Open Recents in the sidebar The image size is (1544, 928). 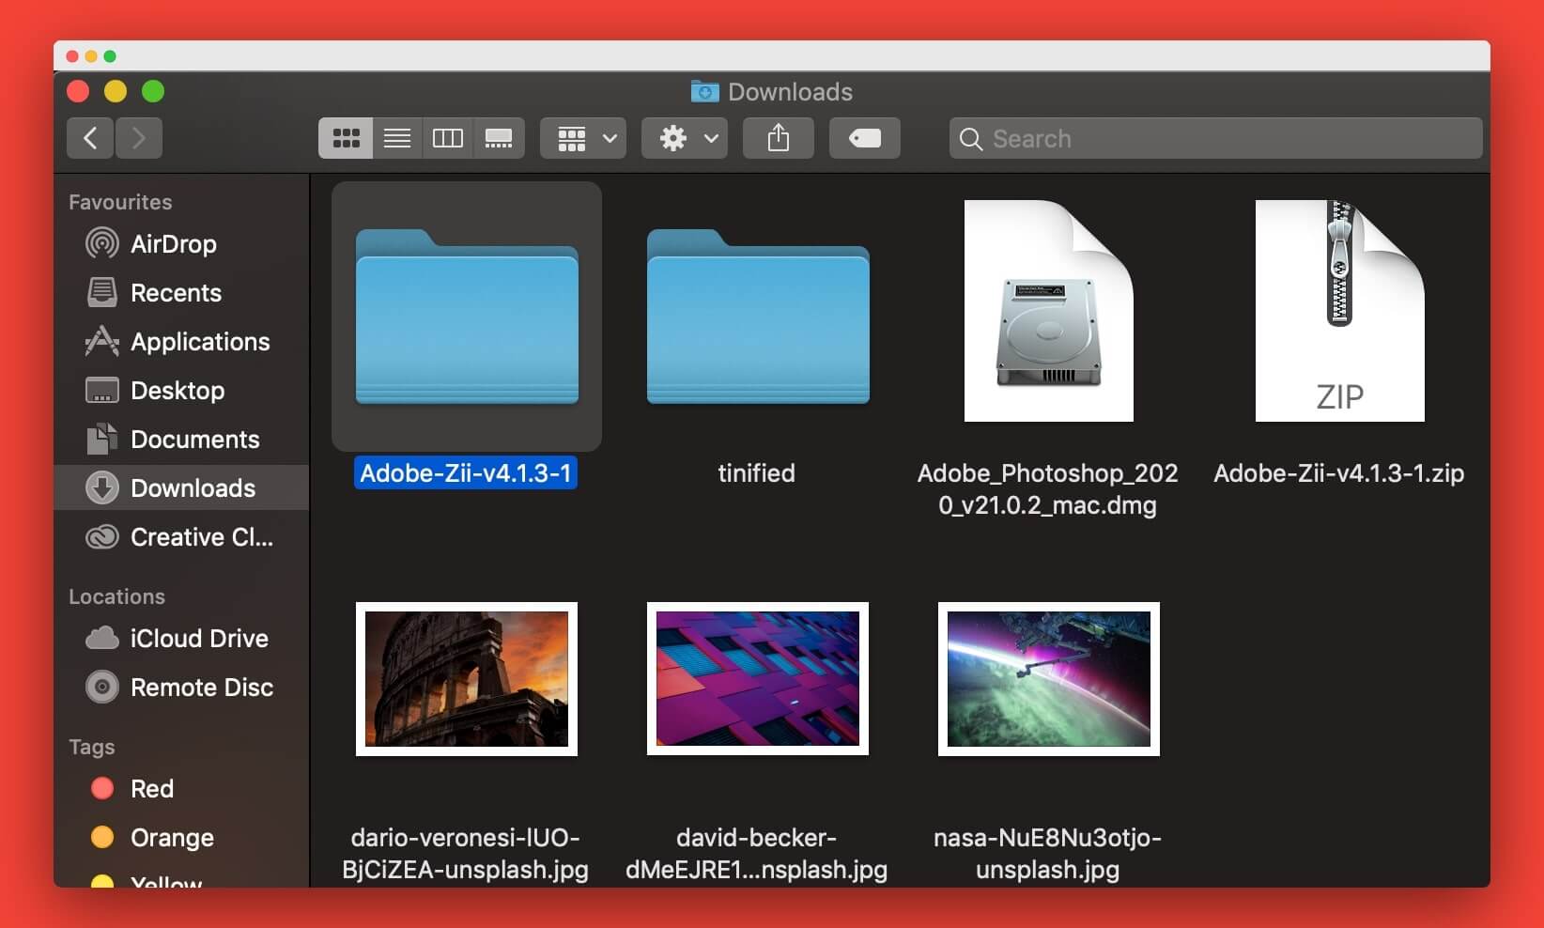(x=181, y=293)
